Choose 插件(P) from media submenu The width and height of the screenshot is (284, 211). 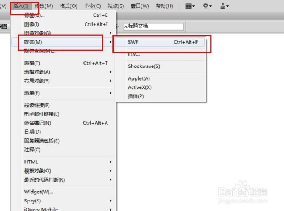tap(160, 96)
